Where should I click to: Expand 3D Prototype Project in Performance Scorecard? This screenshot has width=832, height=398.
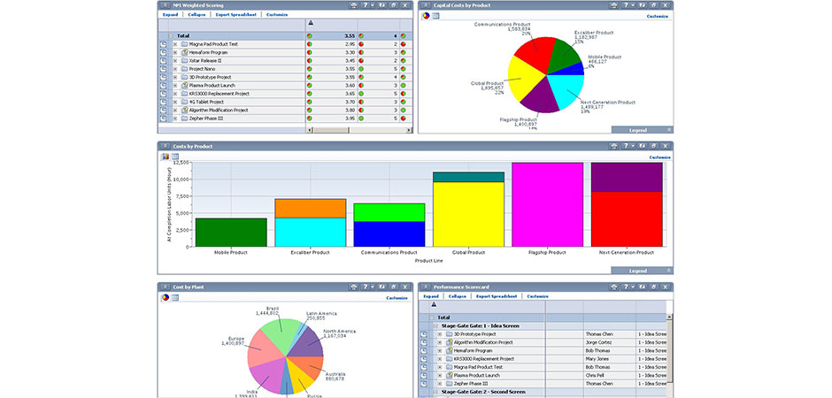[439, 334]
